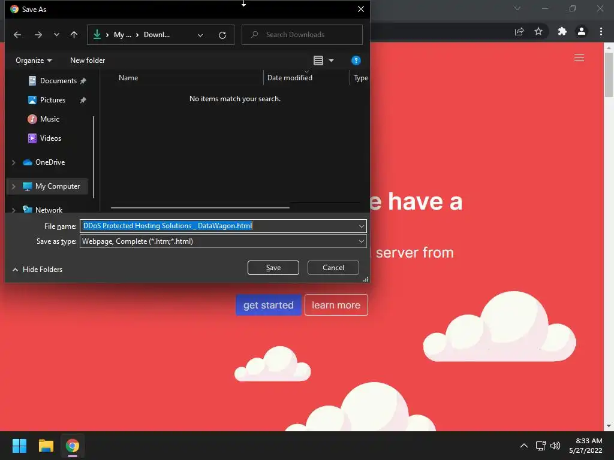Screen dimensions: 614x460
Task: Create a New folder
Action: [x=88, y=60]
